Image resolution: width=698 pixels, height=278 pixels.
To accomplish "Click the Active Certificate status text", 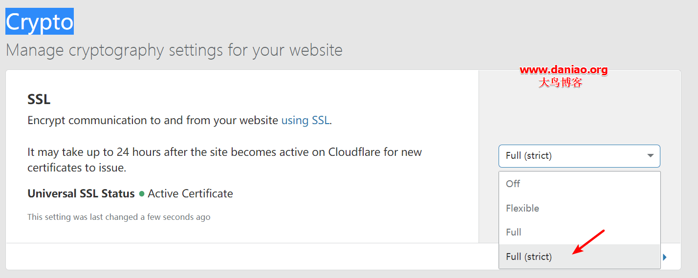I will tap(190, 193).
